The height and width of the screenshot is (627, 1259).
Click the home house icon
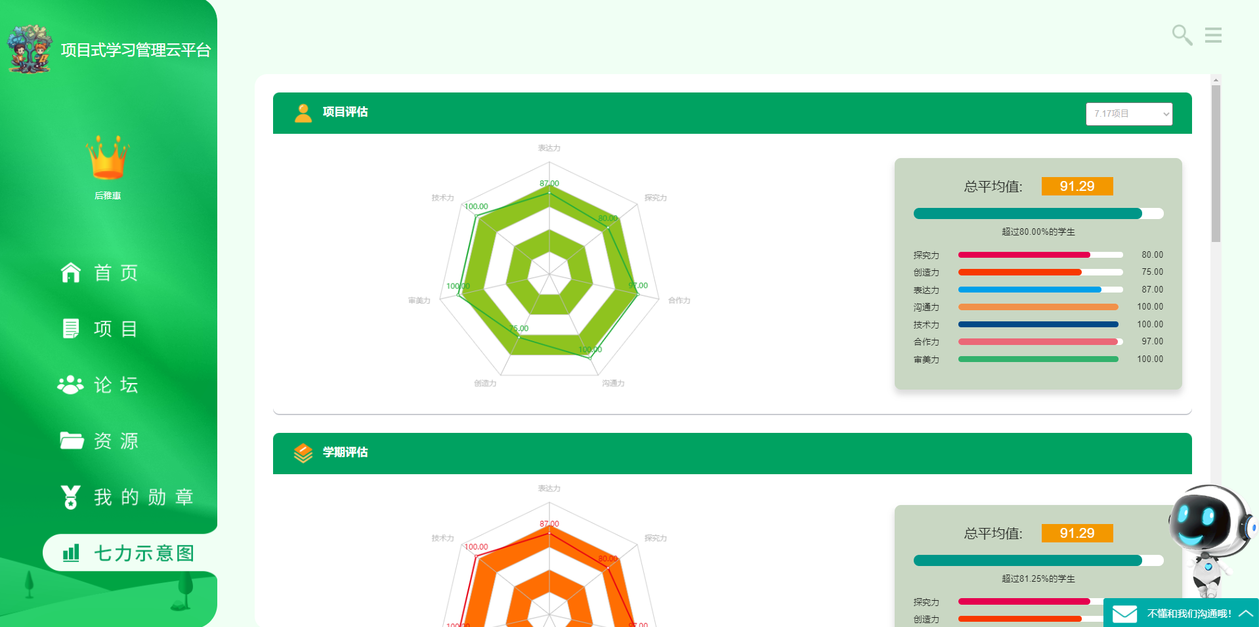[70, 272]
